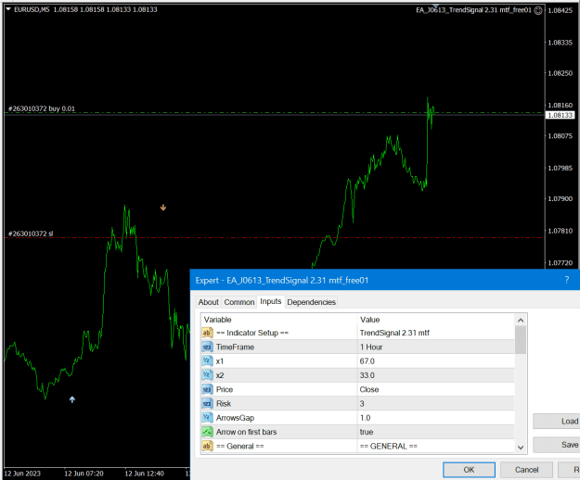Select the Price value Close
This screenshot has height=480, width=580.
(369, 389)
